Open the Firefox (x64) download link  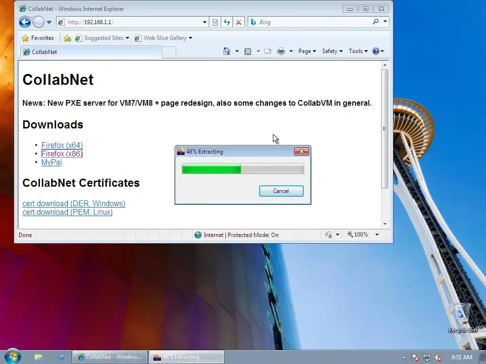(62, 145)
